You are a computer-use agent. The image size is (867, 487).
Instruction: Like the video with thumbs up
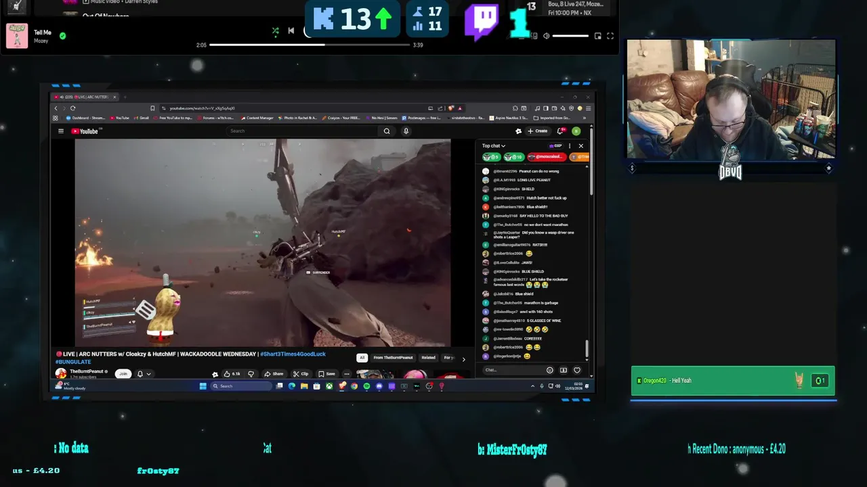232,374
